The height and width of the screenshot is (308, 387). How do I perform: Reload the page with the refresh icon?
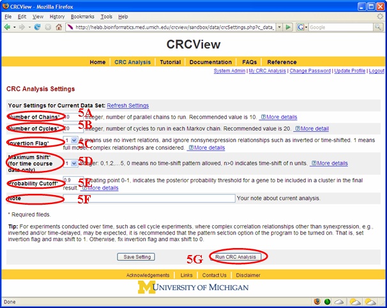(37, 27)
